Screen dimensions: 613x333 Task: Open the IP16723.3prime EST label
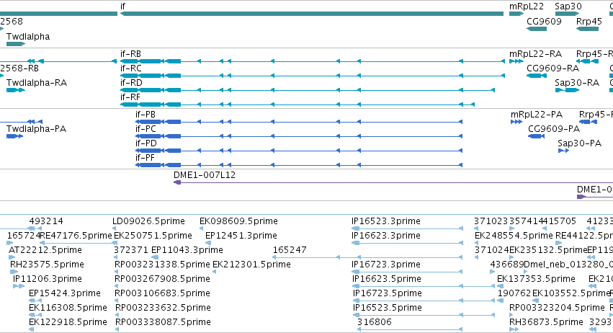coord(386,265)
